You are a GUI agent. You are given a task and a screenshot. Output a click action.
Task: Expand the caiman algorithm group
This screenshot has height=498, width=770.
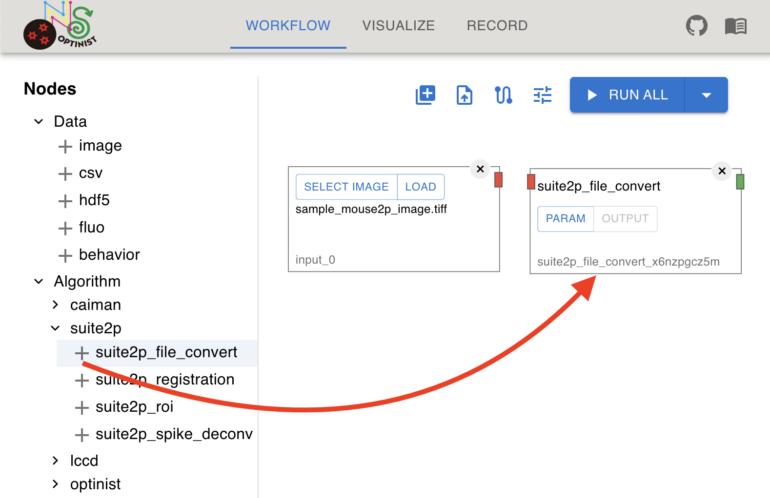tap(55, 305)
